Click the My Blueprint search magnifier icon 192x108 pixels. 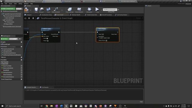click(x=17, y=39)
